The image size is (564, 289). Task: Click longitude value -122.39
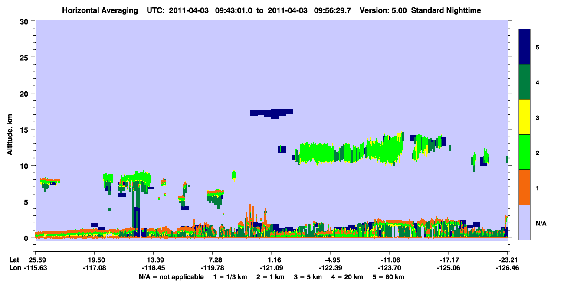tap(331, 268)
